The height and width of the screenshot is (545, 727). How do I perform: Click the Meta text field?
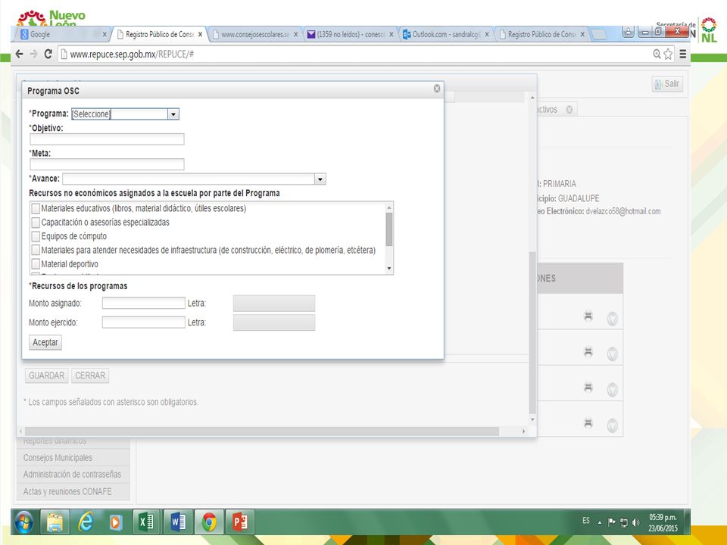point(107,164)
